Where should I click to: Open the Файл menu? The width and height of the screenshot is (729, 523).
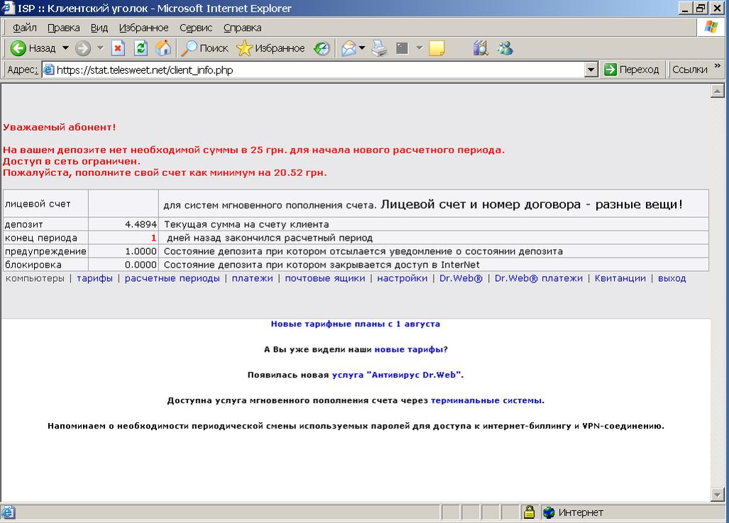coord(25,28)
